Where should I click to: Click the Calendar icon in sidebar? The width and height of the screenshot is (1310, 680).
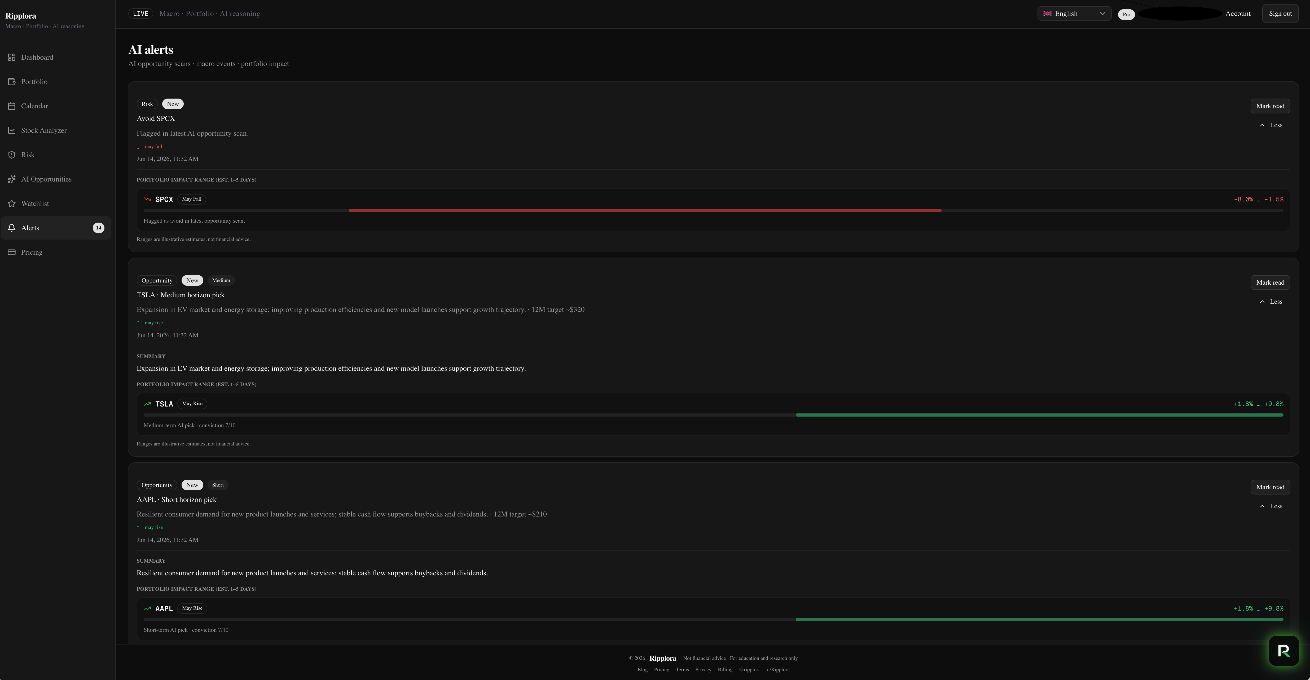click(12, 106)
